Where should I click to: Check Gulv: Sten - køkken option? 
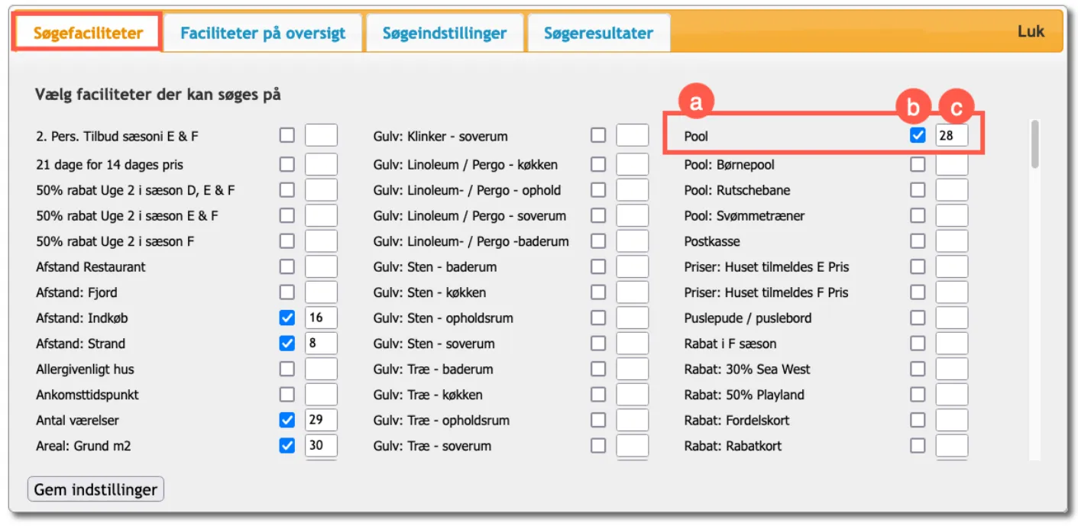point(598,292)
